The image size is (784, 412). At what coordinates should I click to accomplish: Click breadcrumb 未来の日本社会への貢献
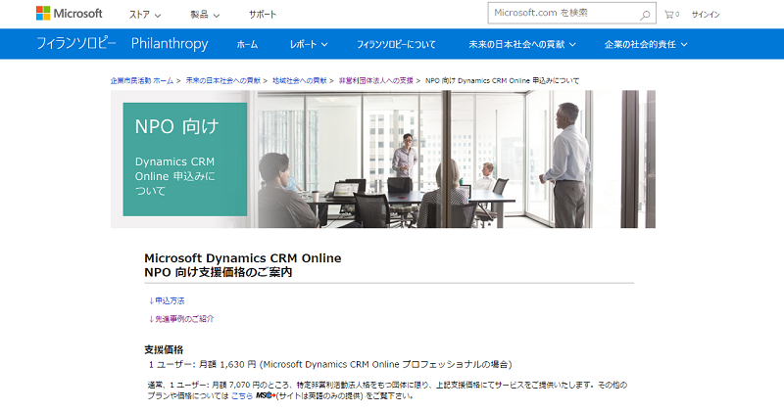pos(223,80)
